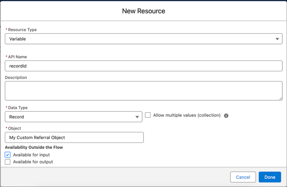The height and width of the screenshot is (187, 287).
Task: Open the Data Type combo box showing Record
Action: click(x=69, y=117)
